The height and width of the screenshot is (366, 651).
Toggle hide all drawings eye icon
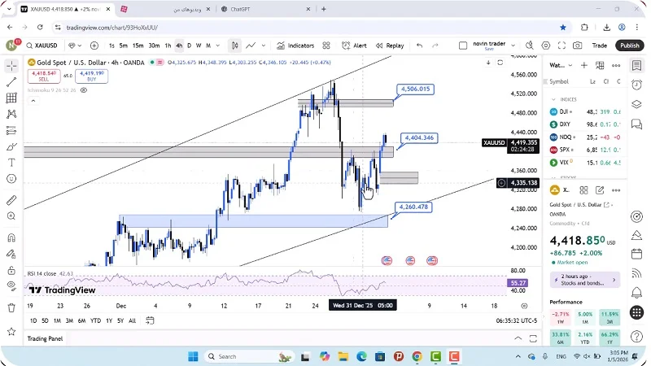(x=11, y=285)
